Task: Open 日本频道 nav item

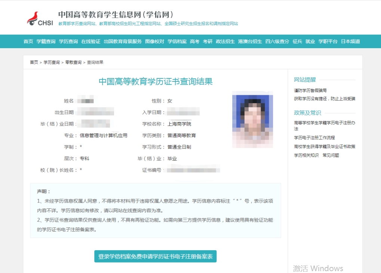Action: point(350,41)
